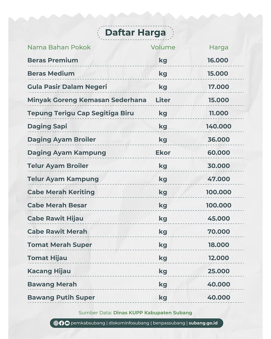Click the Minyak Goreng Kemasan Sederhana item

pos(87,100)
